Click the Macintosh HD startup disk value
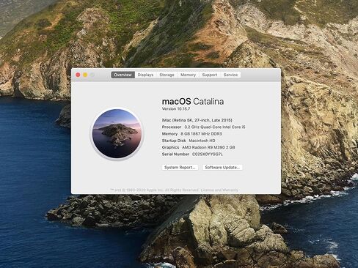Screen dimensions: 358x268 click(202, 141)
